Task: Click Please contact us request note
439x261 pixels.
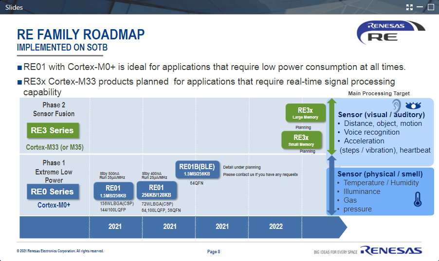Action: pos(260,174)
